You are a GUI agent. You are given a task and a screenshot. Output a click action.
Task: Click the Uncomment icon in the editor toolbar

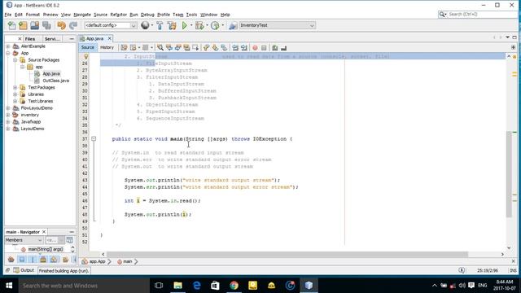coord(284,48)
